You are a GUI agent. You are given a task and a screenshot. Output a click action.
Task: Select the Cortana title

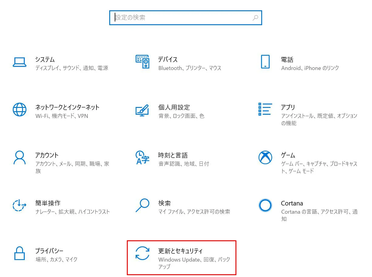[292, 203]
